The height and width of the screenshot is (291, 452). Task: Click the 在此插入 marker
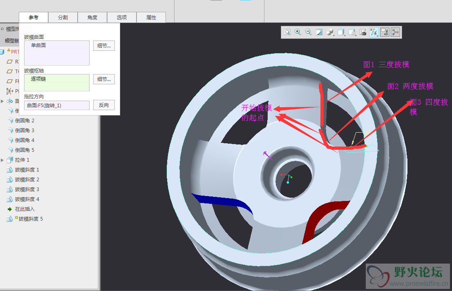pyautogui.click(x=25, y=209)
